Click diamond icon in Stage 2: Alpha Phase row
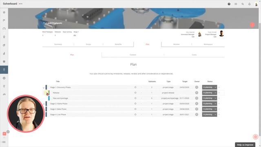261x147 pixels. [x=135, y=103]
